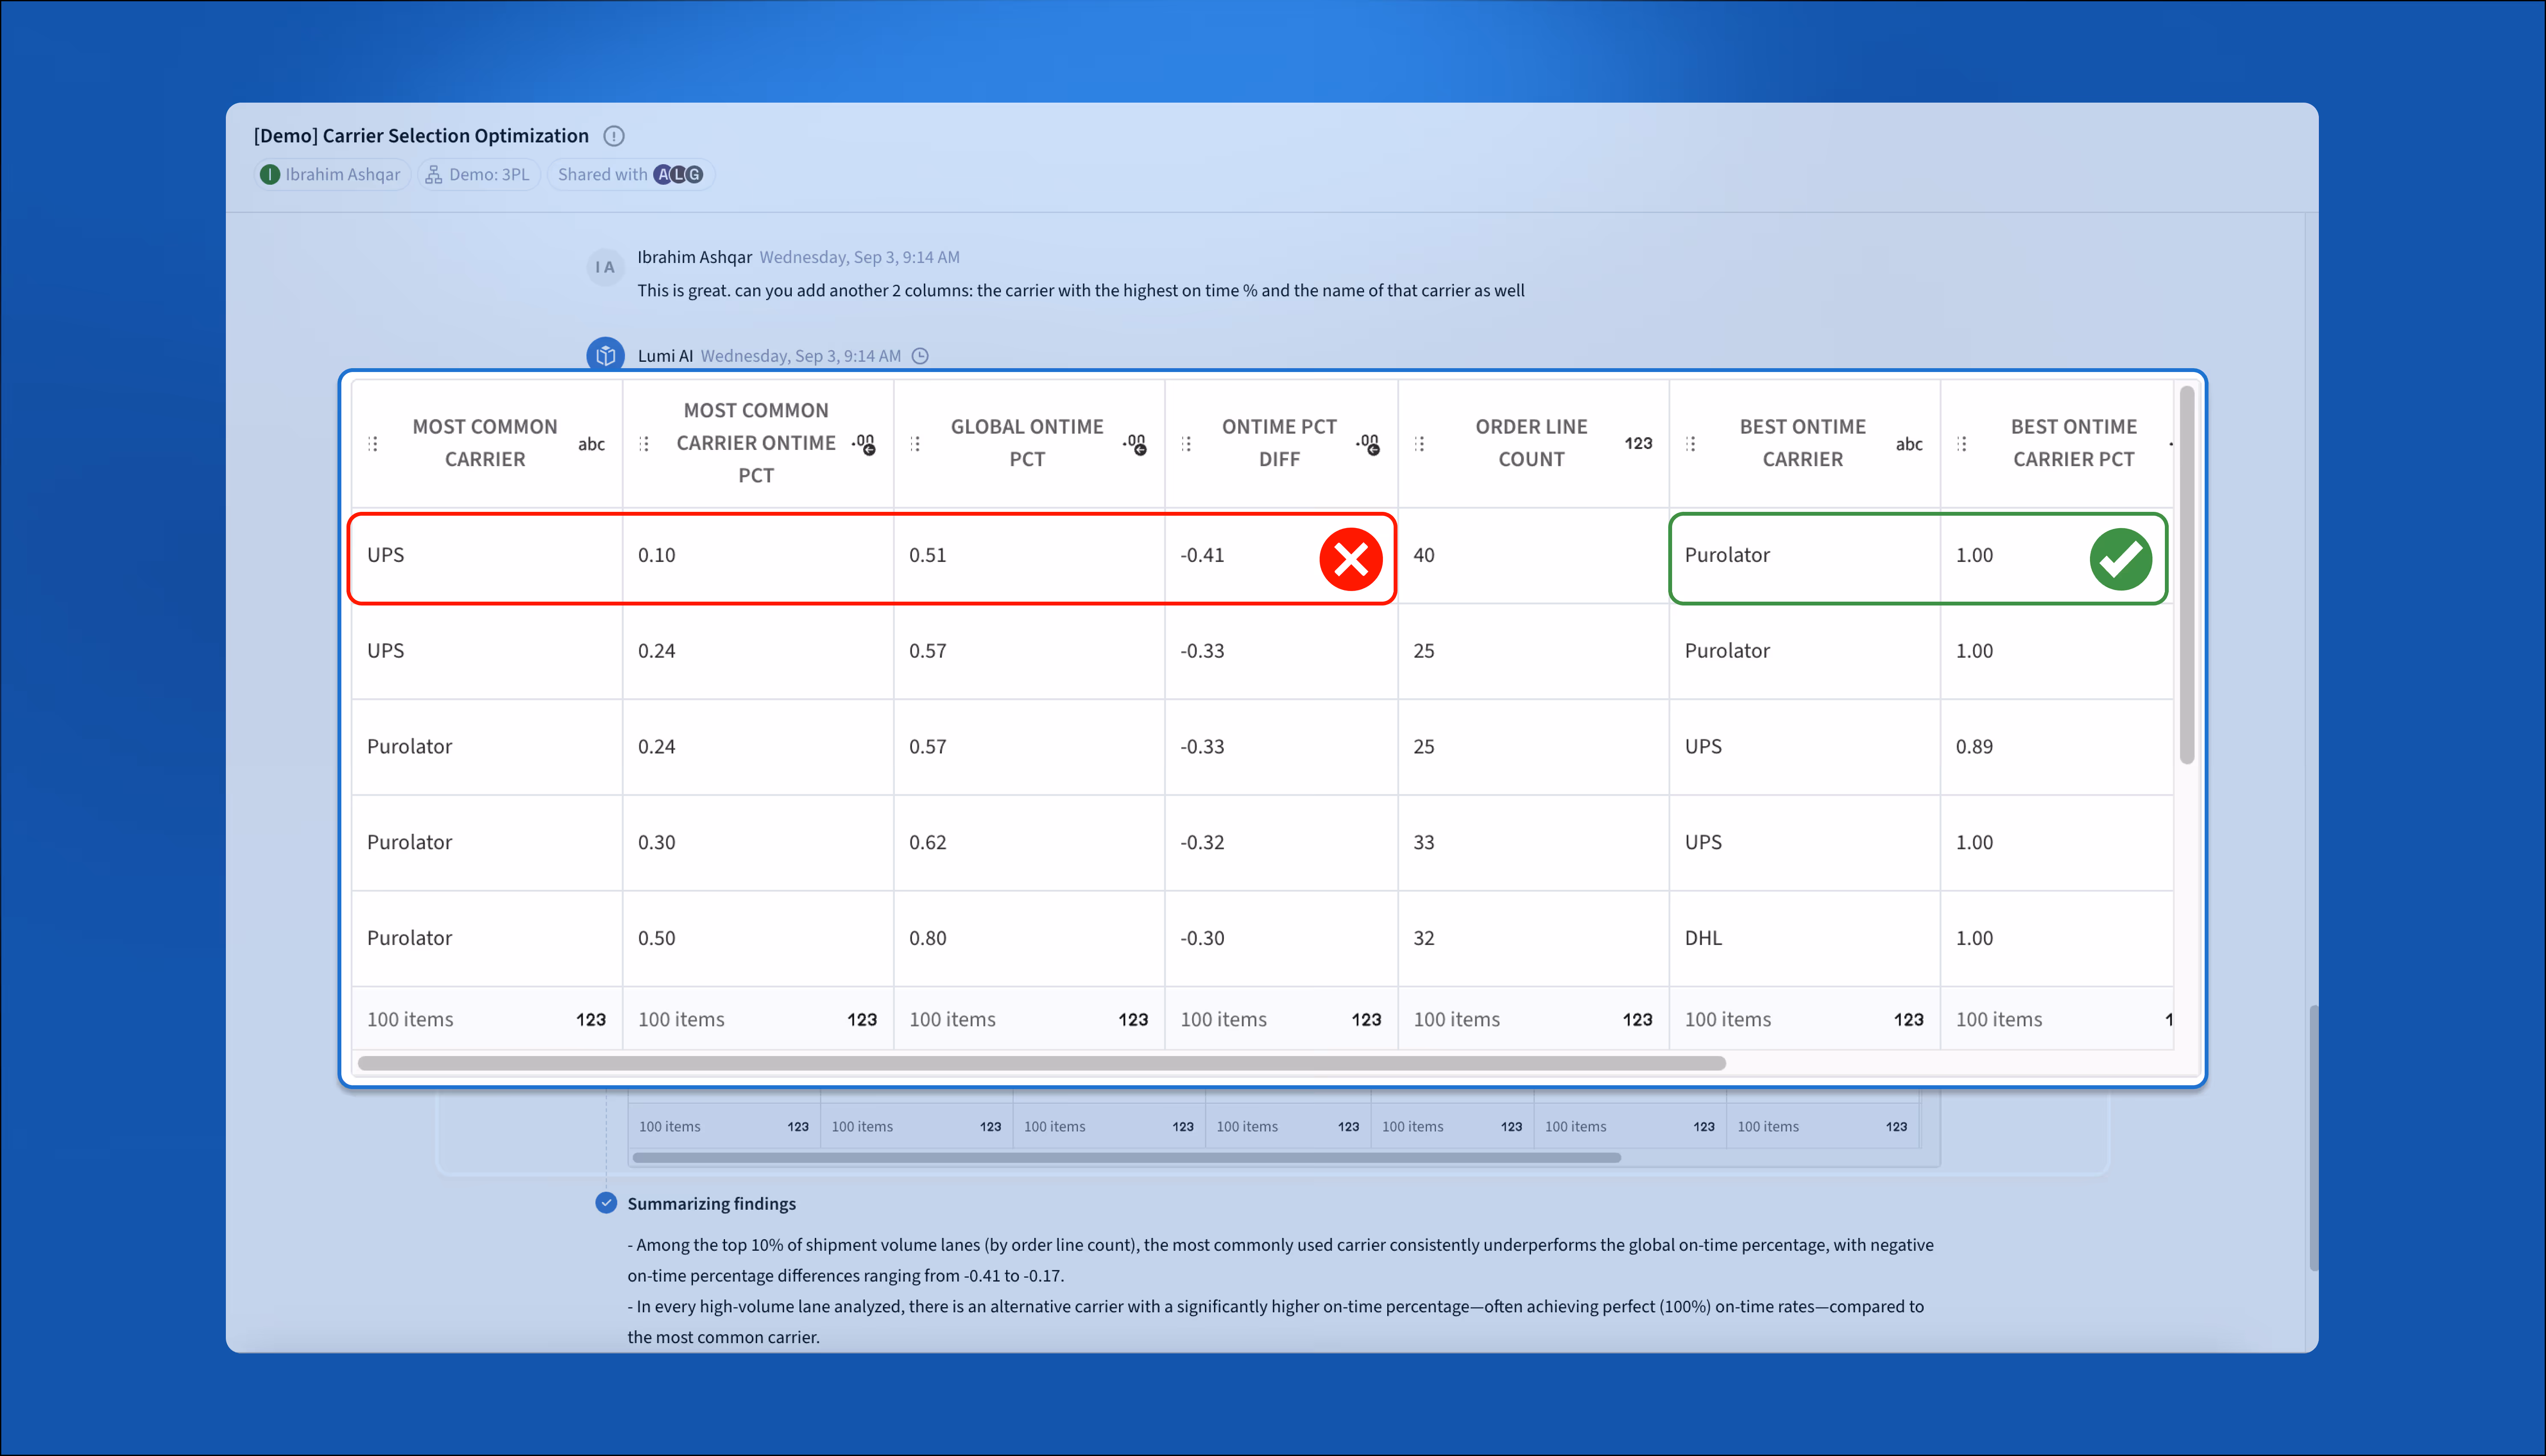Open 123 aggregate selector under Most Common Carrier
The width and height of the screenshot is (2546, 1456).
pos(590,1019)
